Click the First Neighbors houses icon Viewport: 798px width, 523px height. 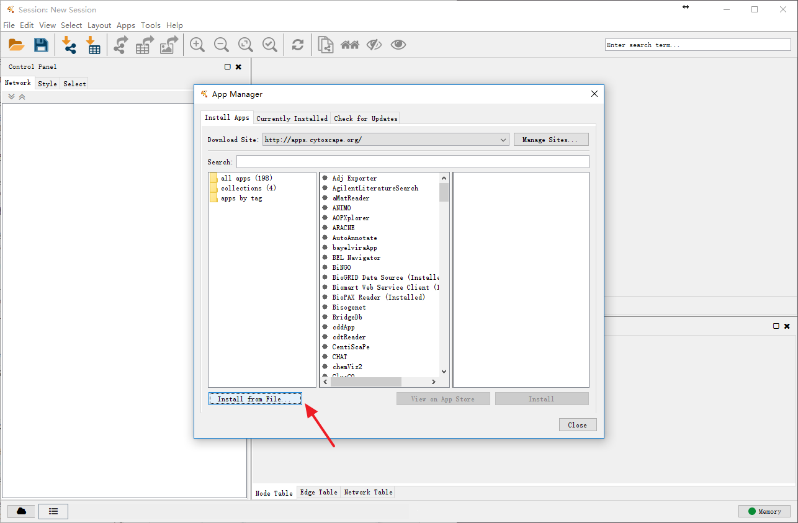[x=350, y=45]
